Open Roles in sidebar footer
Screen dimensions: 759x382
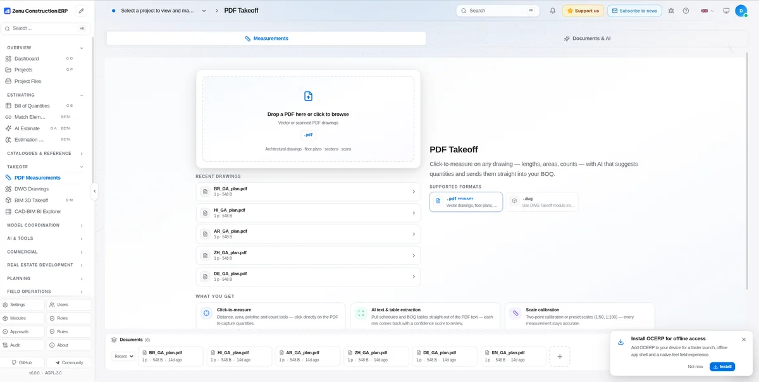point(70,318)
